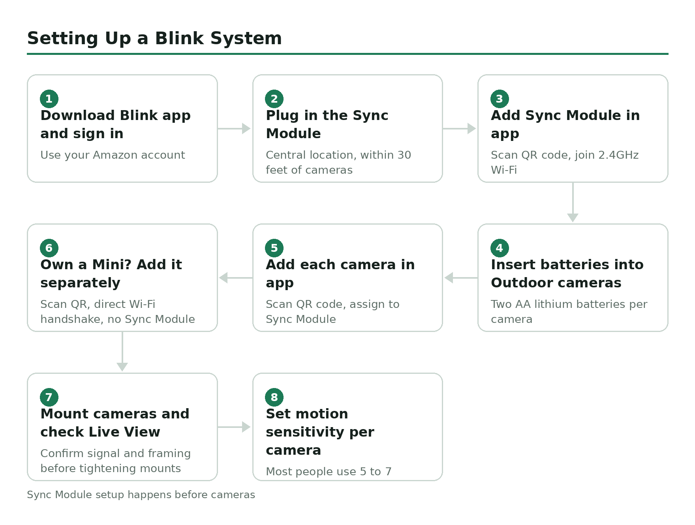This screenshot has height=525, width=695.
Task: Select the "Add each camera in app" heading
Action: pyautogui.click(x=340, y=274)
